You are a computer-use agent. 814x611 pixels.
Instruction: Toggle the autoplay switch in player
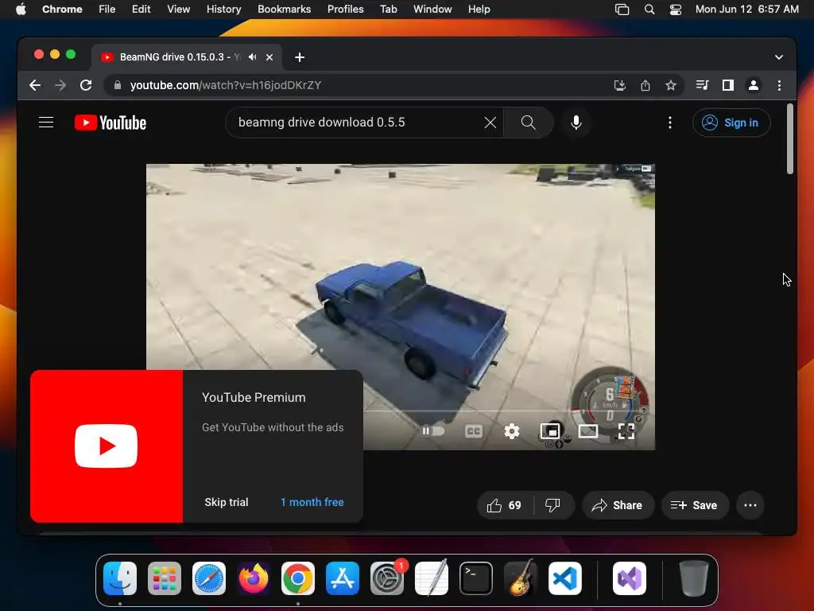(432, 430)
